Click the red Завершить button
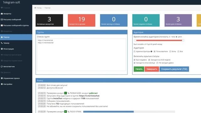Screen dimensions: 201x113 click(152, 69)
